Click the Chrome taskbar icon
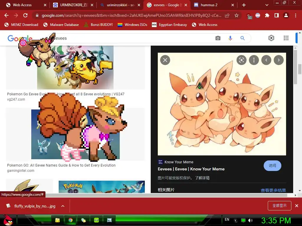 coord(70,220)
